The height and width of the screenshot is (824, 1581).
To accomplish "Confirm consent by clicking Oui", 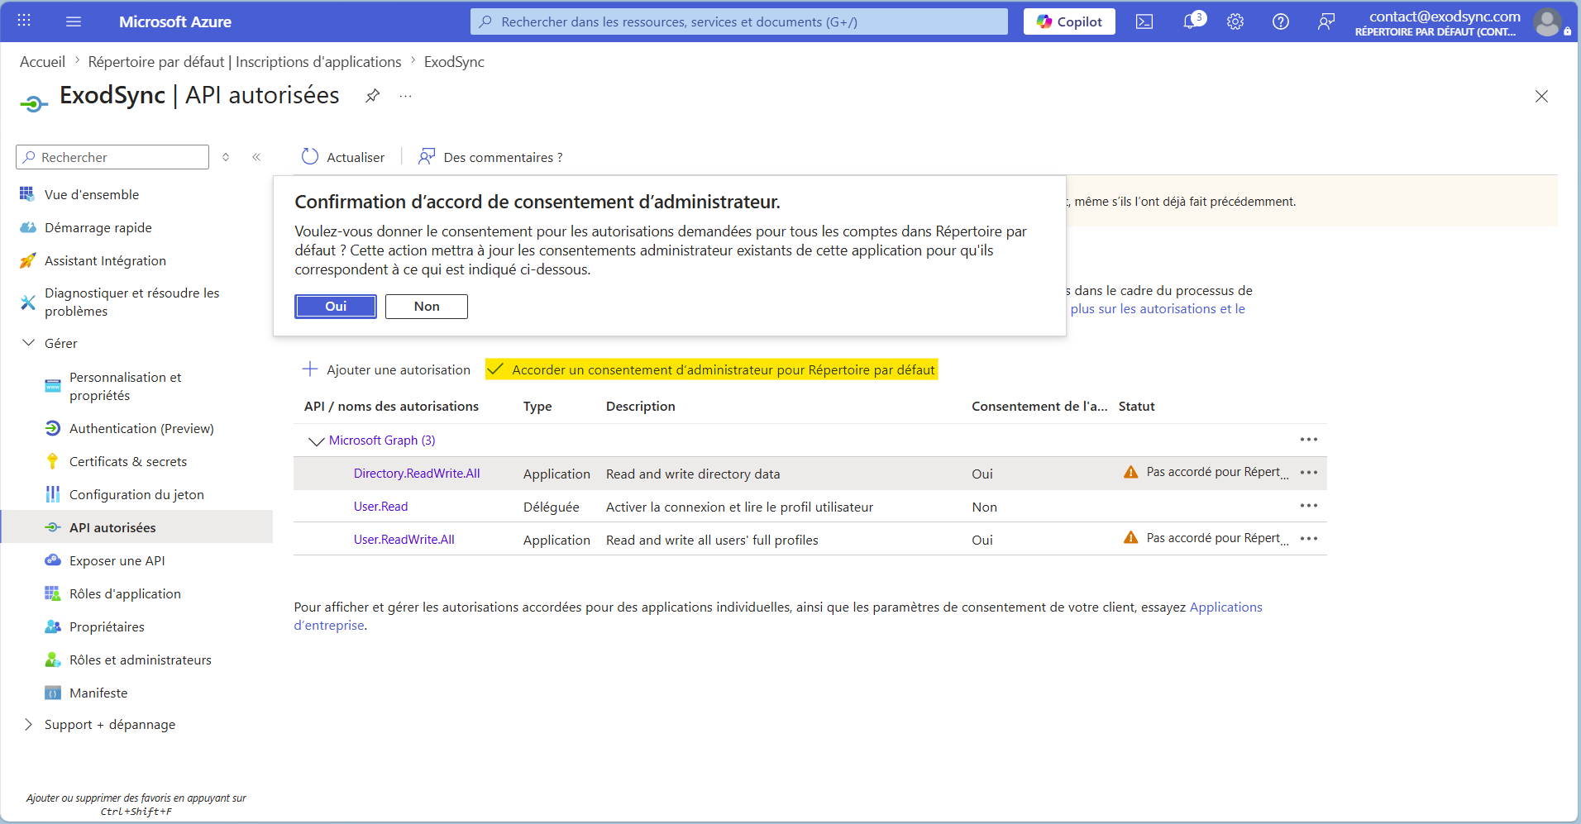I will coord(336,307).
